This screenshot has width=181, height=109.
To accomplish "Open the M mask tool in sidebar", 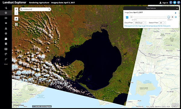I will pos(6,23).
